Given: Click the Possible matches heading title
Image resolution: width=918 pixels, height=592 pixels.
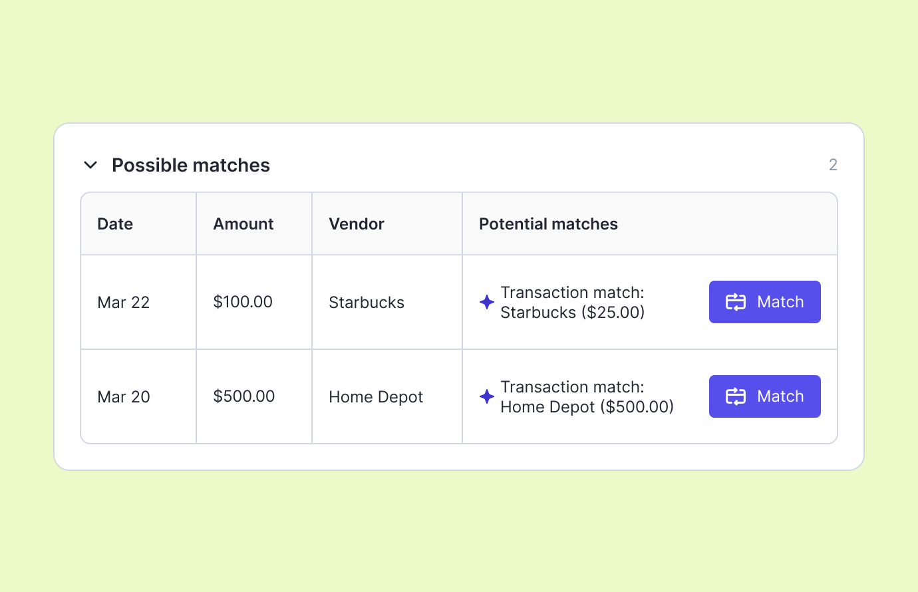Looking at the screenshot, I should (x=191, y=165).
